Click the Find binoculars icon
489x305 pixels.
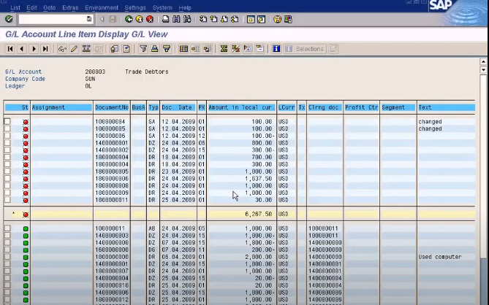pyautogui.click(x=176, y=19)
